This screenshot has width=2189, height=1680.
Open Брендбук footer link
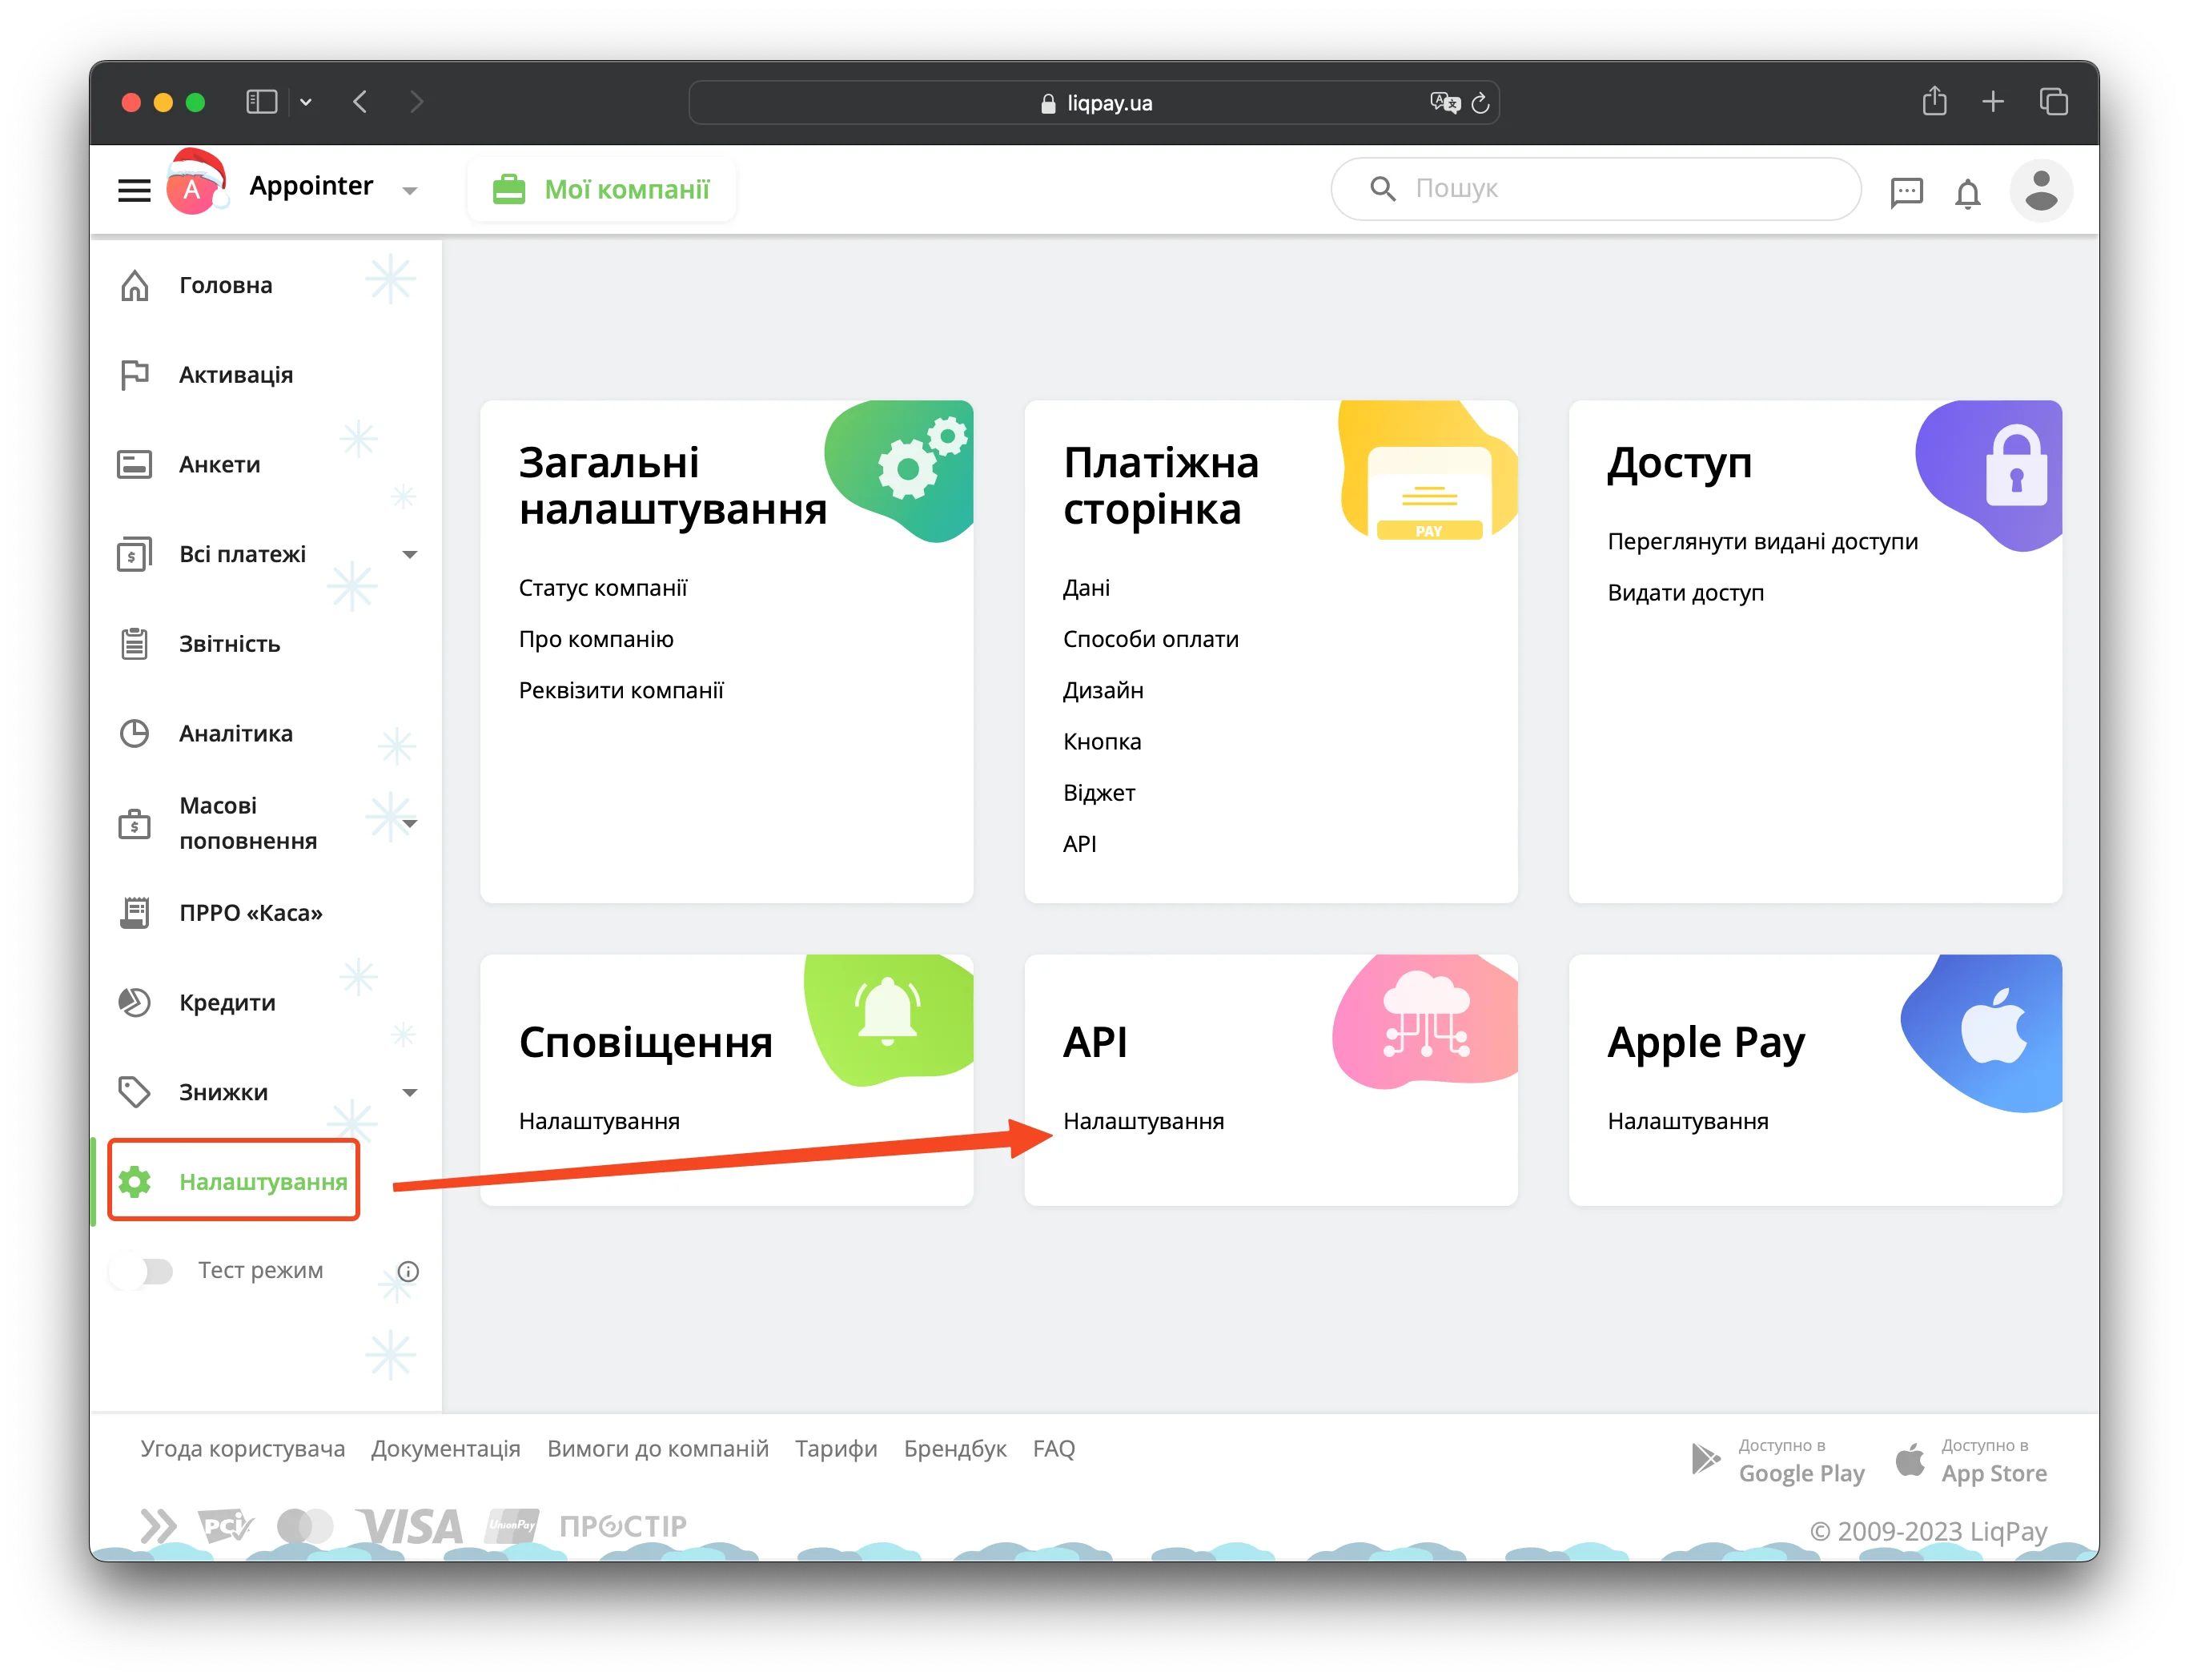[x=954, y=1448]
